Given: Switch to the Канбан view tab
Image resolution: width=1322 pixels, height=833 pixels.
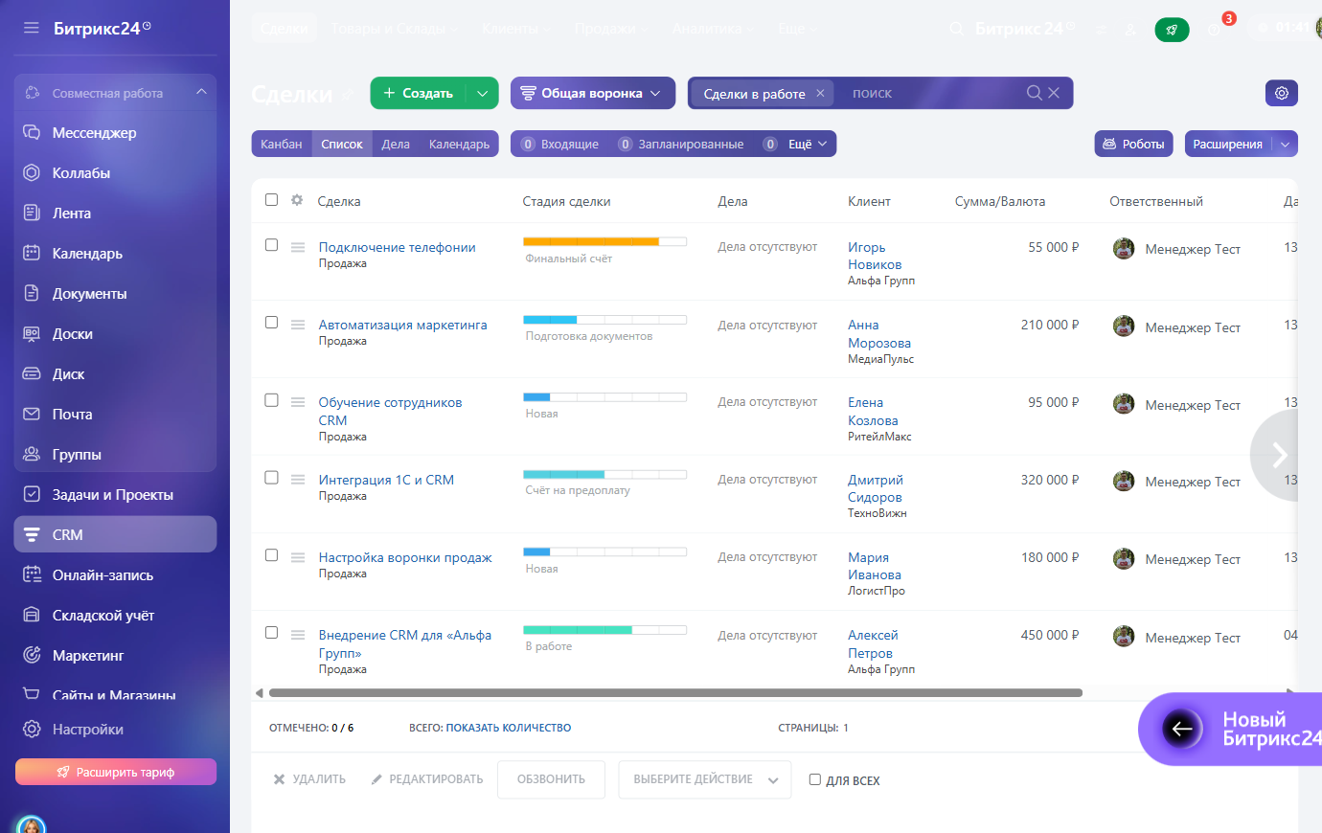Looking at the screenshot, I should (282, 144).
